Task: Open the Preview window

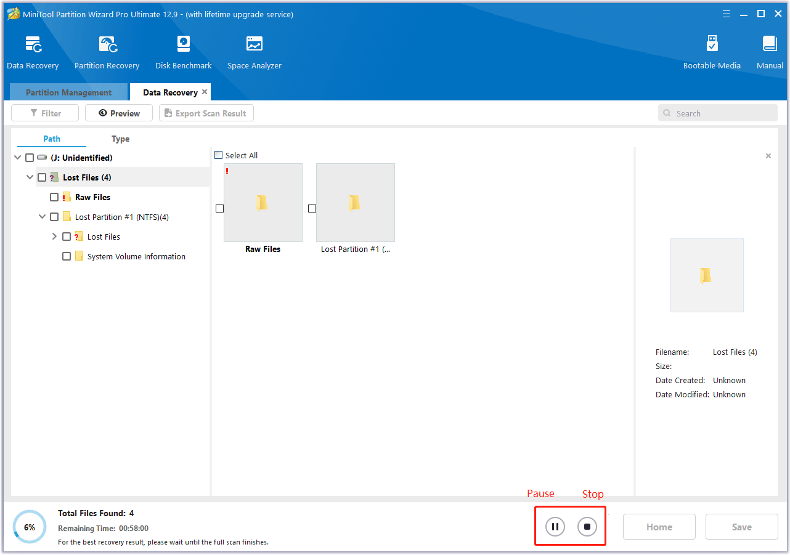Action: point(118,113)
